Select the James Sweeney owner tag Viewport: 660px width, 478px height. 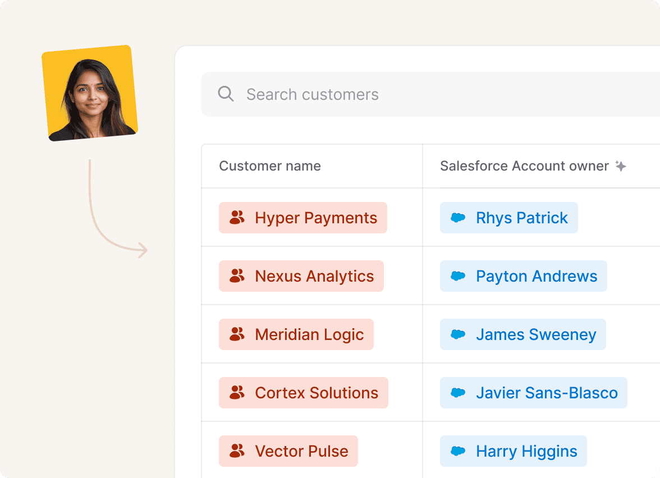[523, 334]
